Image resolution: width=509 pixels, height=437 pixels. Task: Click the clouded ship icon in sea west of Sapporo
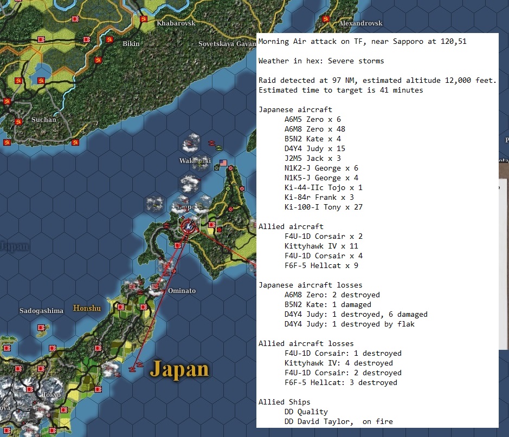pos(156,204)
